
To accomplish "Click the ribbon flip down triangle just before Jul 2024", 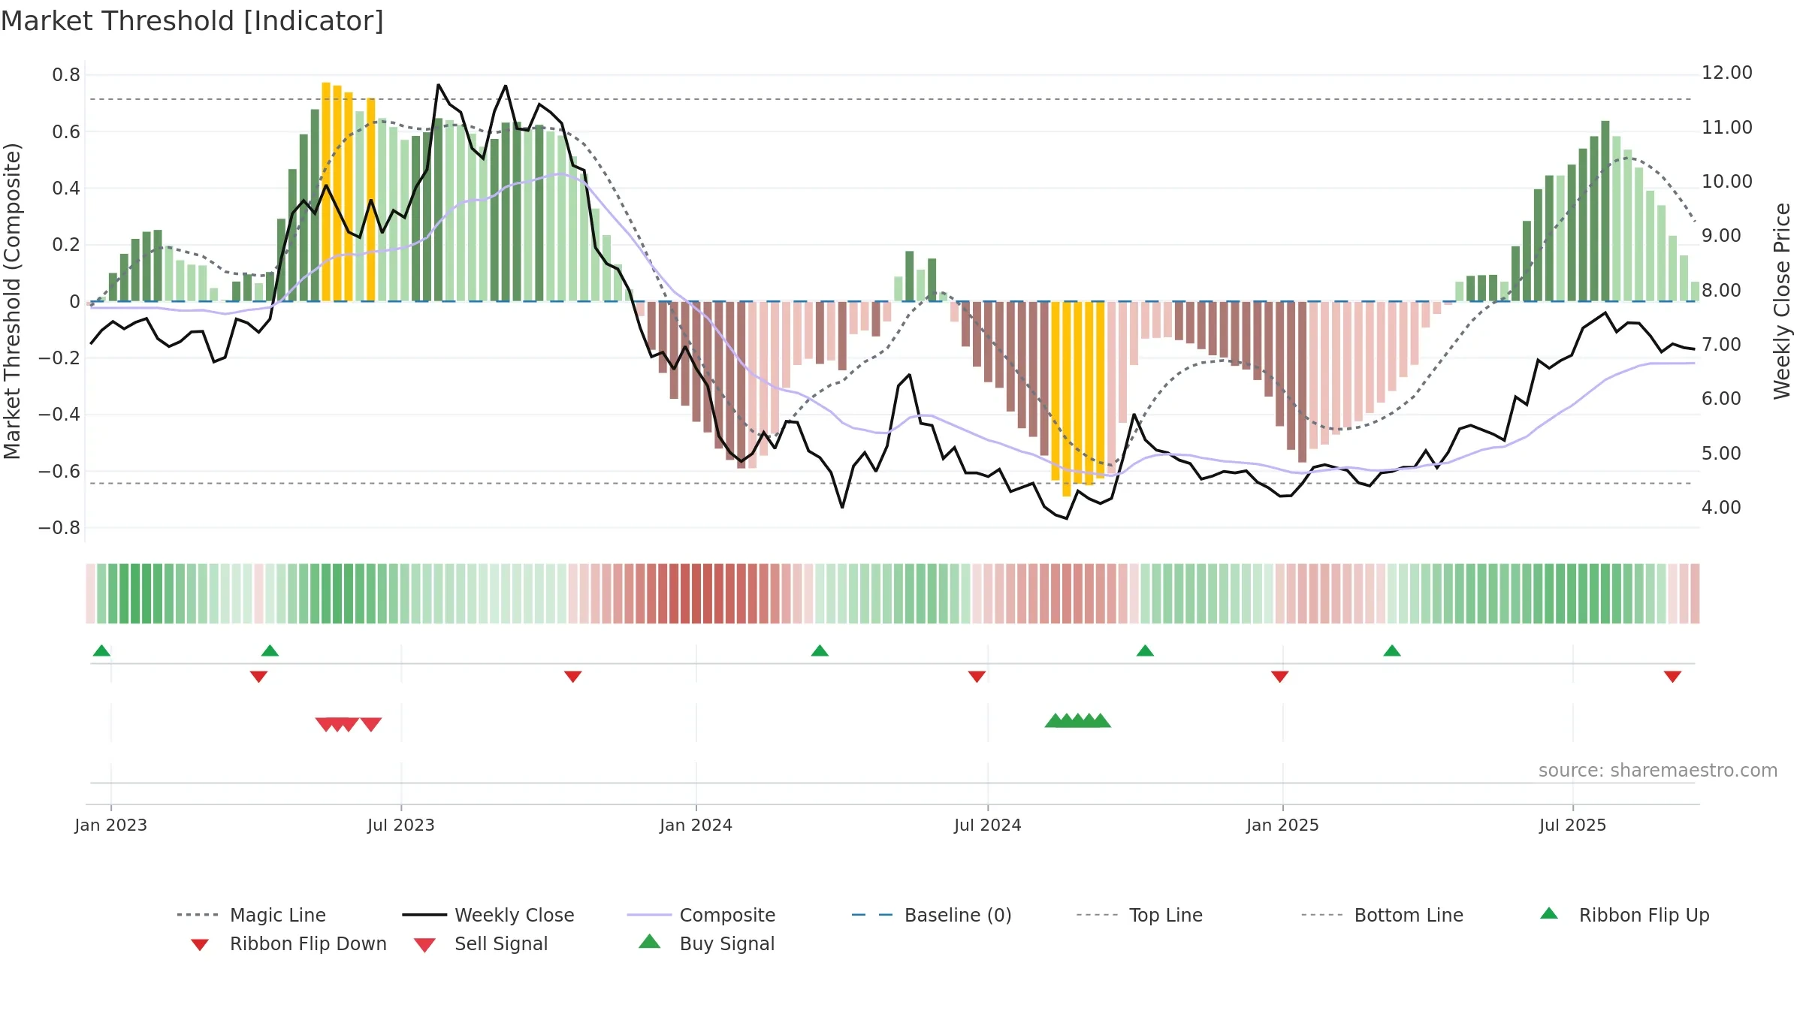I will (x=977, y=677).
